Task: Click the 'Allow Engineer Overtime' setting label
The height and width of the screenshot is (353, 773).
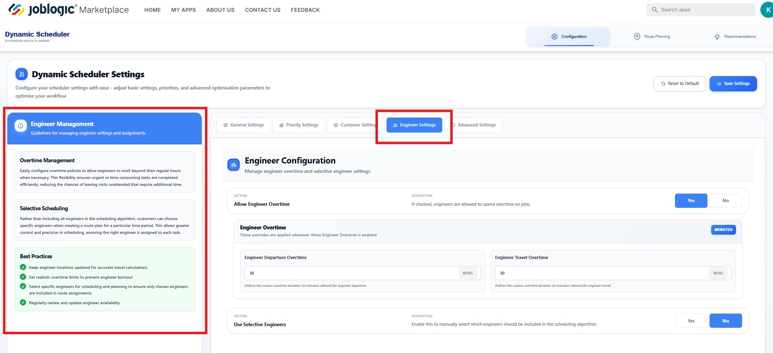Action: pyautogui.click(x=262, y=204)
